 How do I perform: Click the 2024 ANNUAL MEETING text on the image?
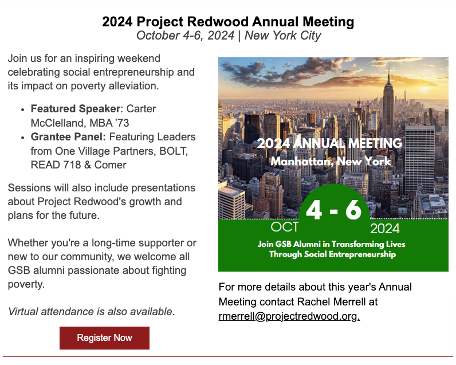pyautogui.click(x=329, y=143)
